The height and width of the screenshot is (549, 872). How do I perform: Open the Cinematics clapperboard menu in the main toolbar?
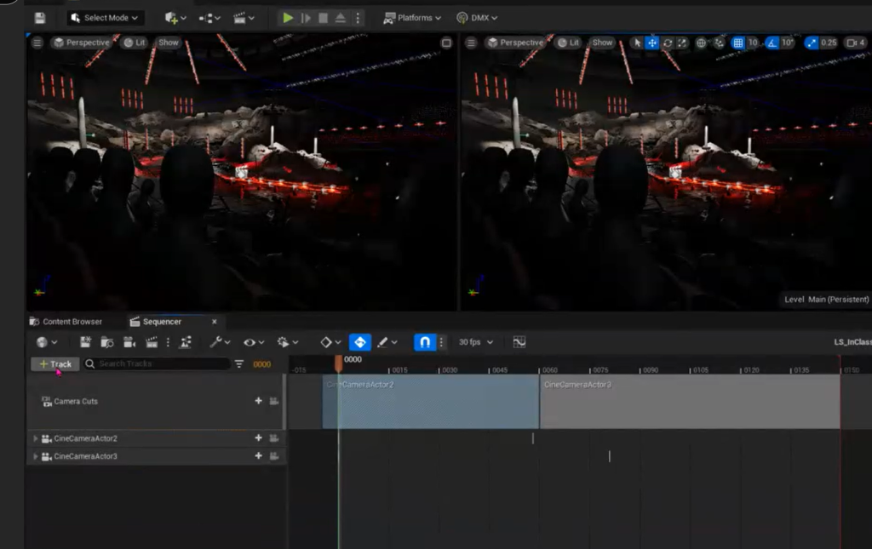tap(244, 18)
